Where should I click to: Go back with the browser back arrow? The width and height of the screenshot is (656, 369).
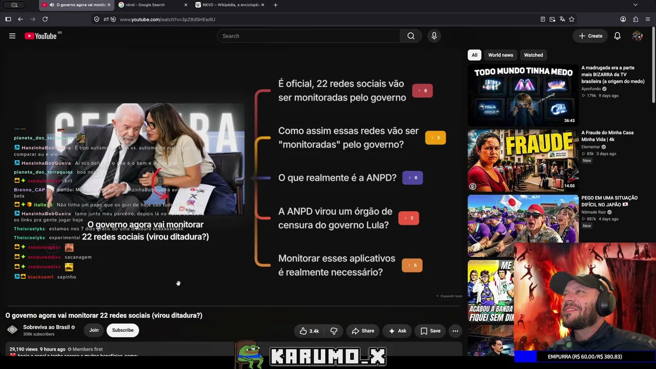pyautogui.click(x=20, y=19)
